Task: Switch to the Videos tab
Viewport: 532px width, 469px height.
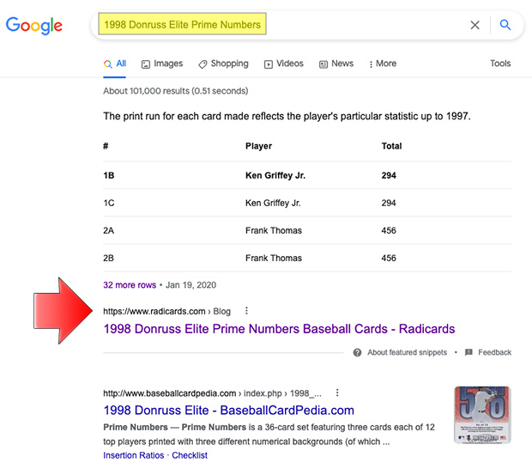Action: pyautogui.click(x=284, y=64)
